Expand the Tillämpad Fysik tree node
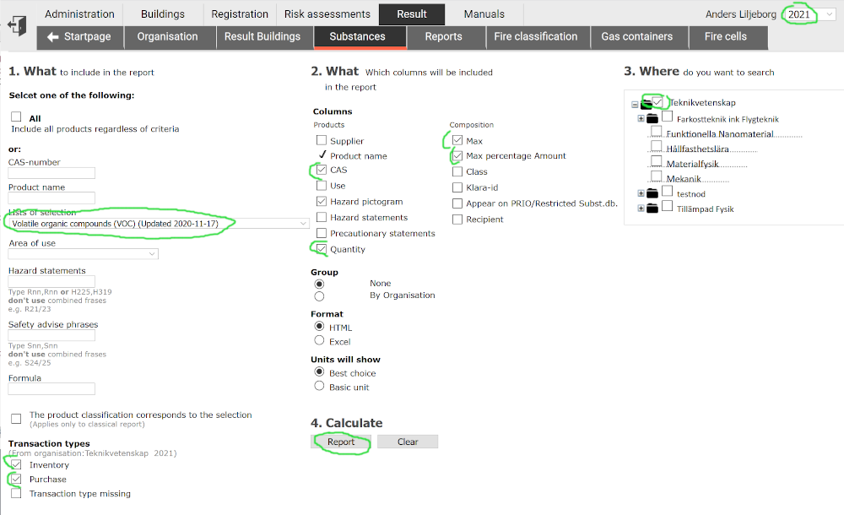 641,209
